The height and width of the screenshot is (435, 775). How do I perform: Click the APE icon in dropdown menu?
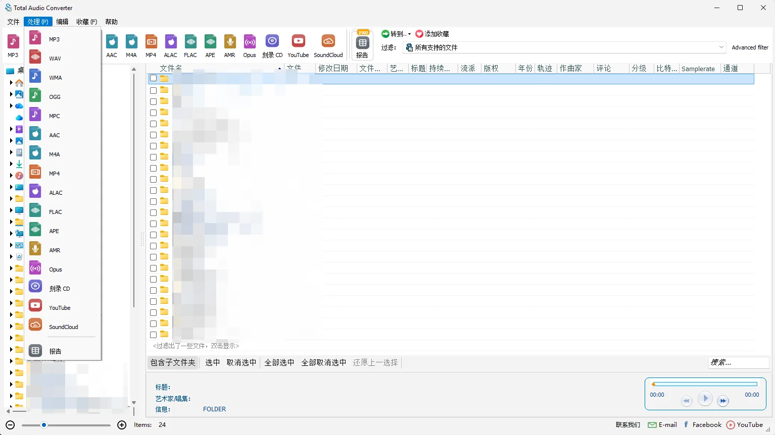35,230
